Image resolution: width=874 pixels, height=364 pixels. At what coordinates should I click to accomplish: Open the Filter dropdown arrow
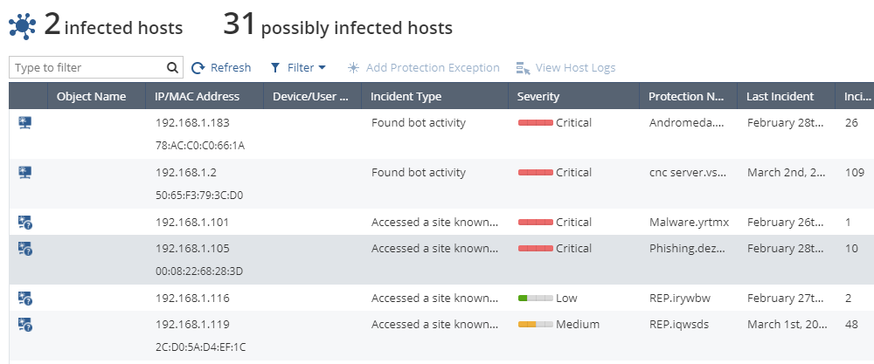point(322,68)
